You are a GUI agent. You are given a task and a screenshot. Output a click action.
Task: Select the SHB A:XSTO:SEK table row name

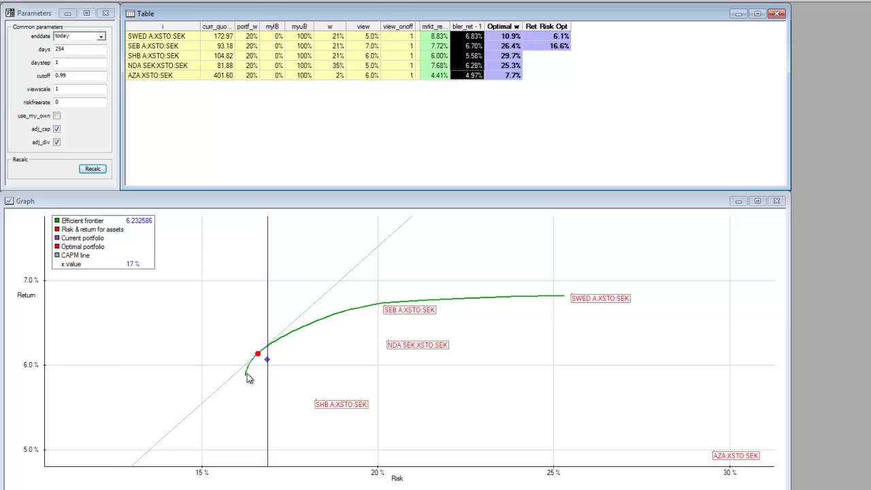pyautogui.click(x=153, y=56)
